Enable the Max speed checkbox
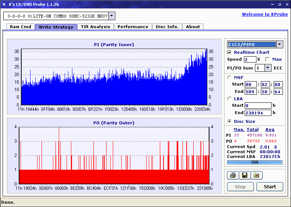The image size is (291, 207). pyautogui.click(x=267, y=59)
